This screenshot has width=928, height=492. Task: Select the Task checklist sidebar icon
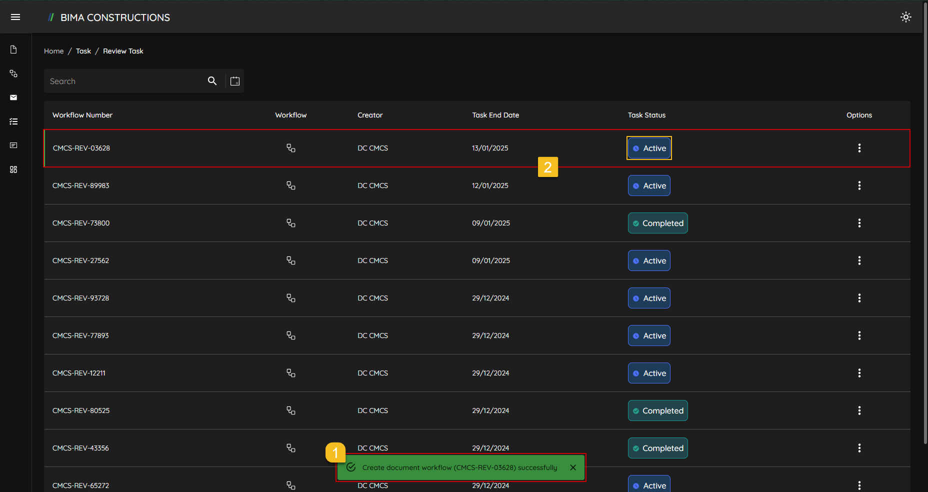(x=13, y=121)
